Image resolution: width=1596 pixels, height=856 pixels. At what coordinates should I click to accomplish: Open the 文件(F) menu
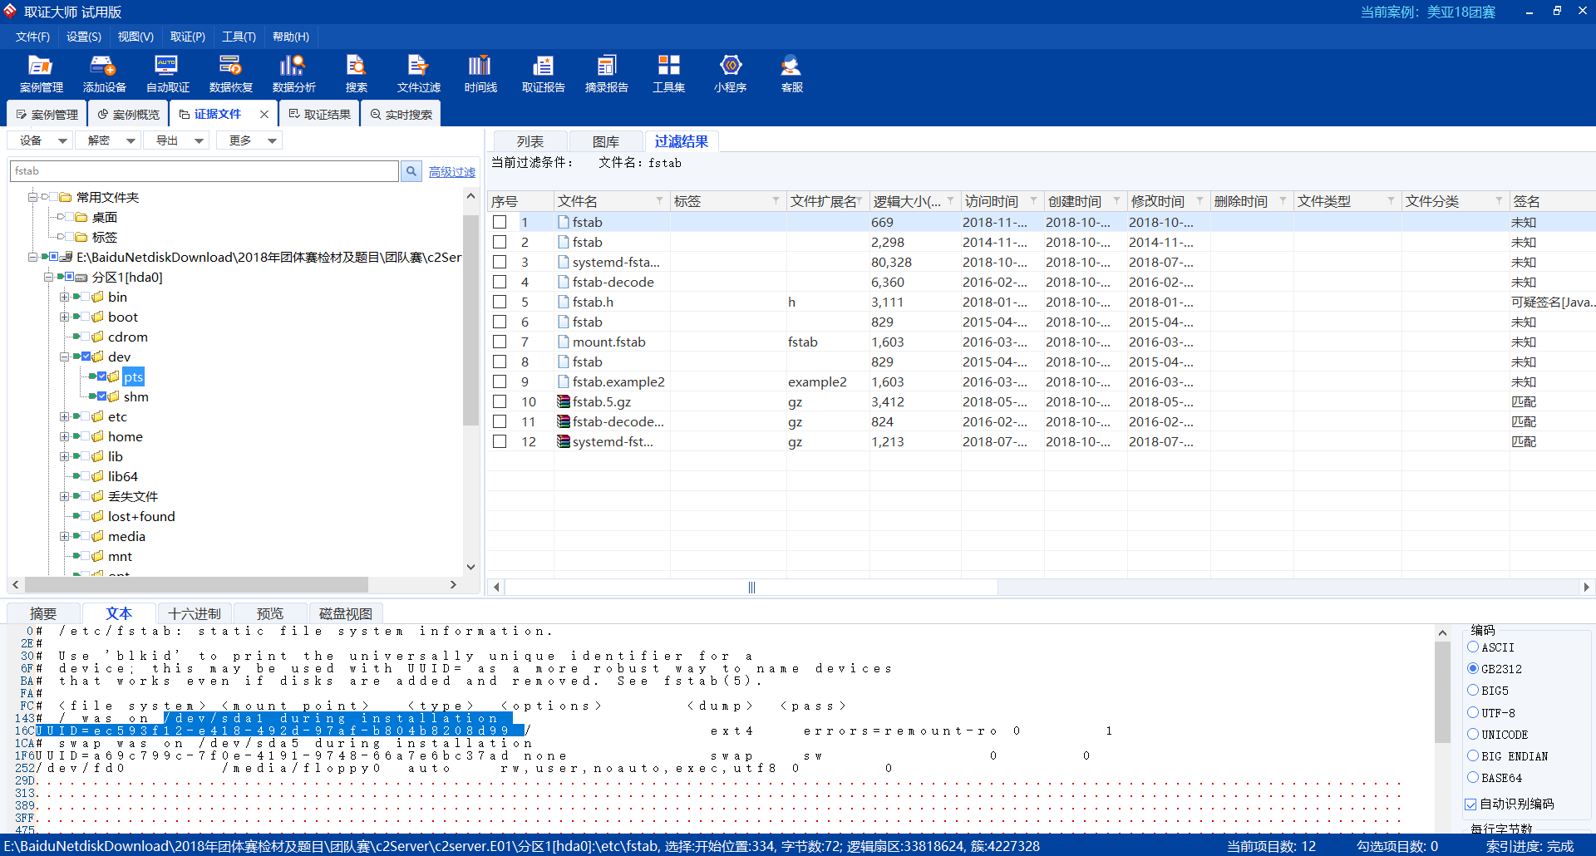coord(32,37)
